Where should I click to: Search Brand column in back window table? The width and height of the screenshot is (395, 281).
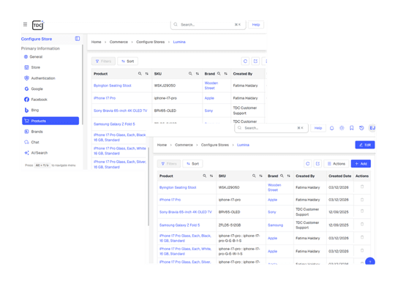(x=219, y=74)
